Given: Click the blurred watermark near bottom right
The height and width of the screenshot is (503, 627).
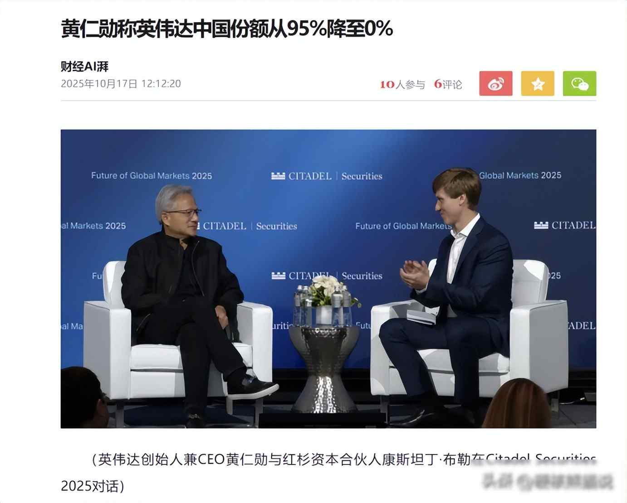Looking at the screenshot, I should [548, 481].
